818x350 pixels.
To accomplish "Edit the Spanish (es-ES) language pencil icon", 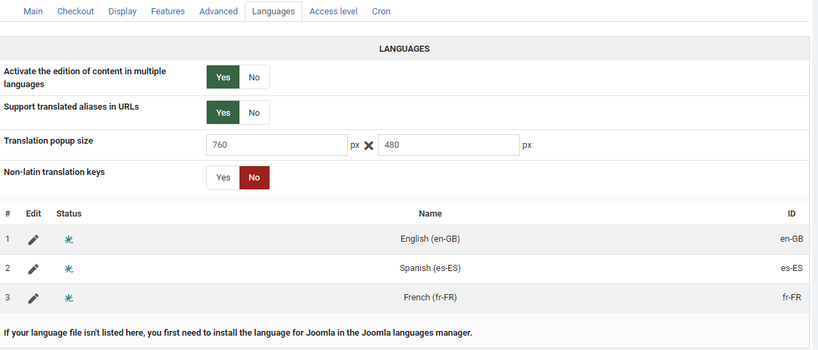I will pos(33,269).
